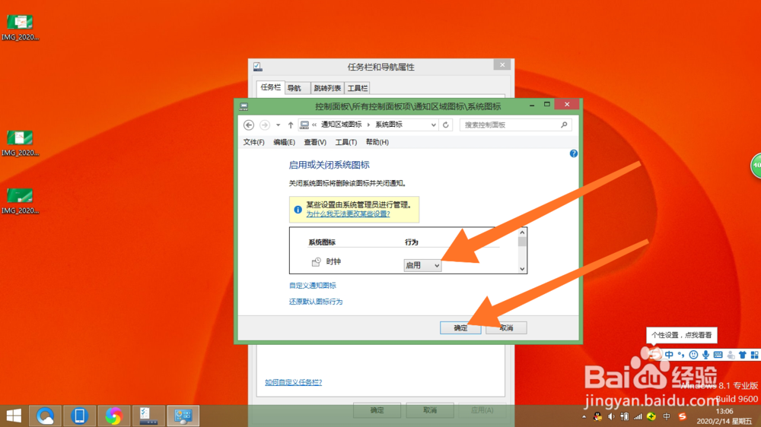Open the 查看(V) menu
This screenshot has width=761, height=427.
315,142
